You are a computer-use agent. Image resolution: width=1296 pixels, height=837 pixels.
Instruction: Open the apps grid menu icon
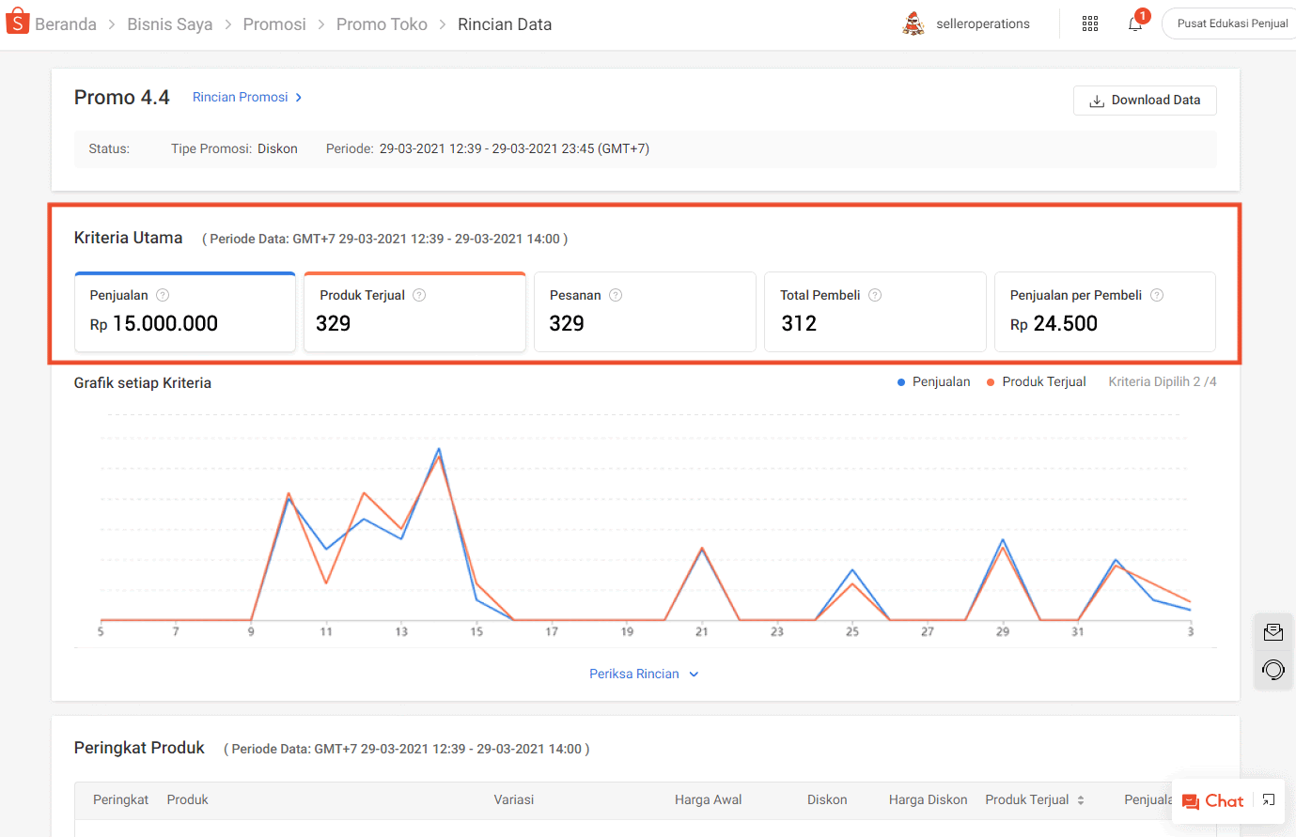point(1090,24)
